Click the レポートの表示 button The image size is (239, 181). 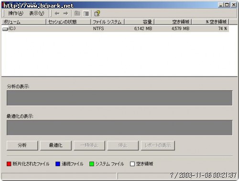click(158, 145)
